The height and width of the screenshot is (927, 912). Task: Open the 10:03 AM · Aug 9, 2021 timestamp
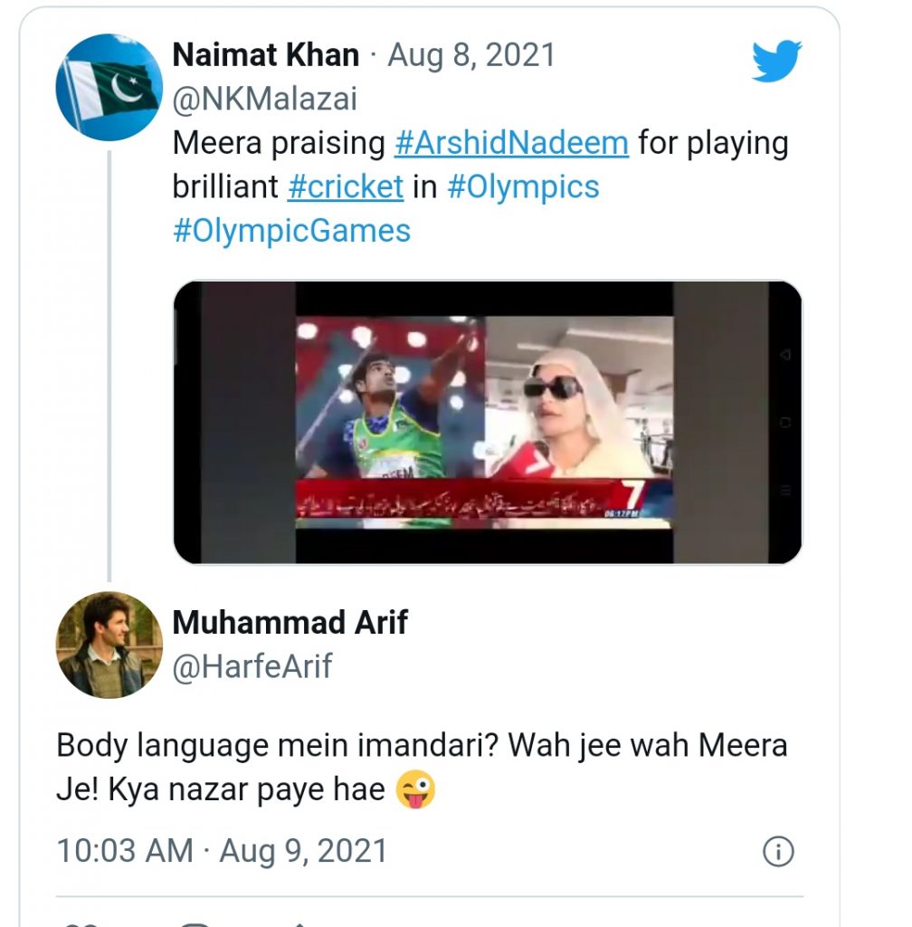click(222, 851)
